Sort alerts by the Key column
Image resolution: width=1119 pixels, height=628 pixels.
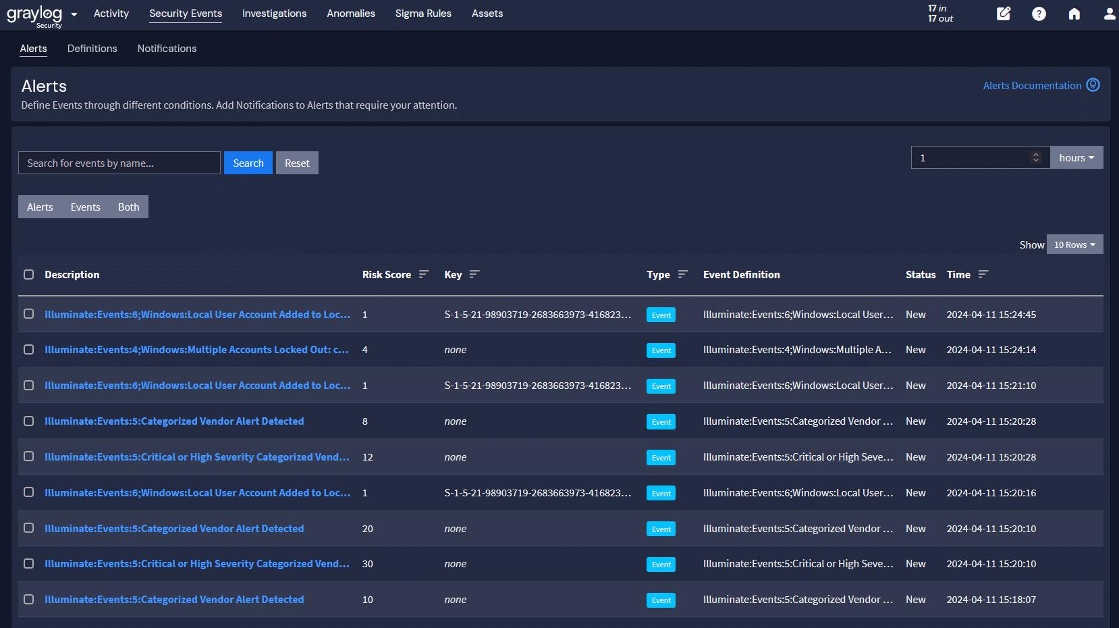[x=475, y=274]
